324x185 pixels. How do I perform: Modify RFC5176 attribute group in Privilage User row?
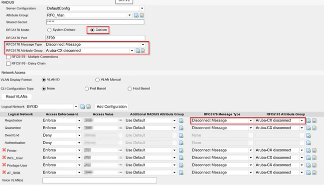tap(315, 165)
